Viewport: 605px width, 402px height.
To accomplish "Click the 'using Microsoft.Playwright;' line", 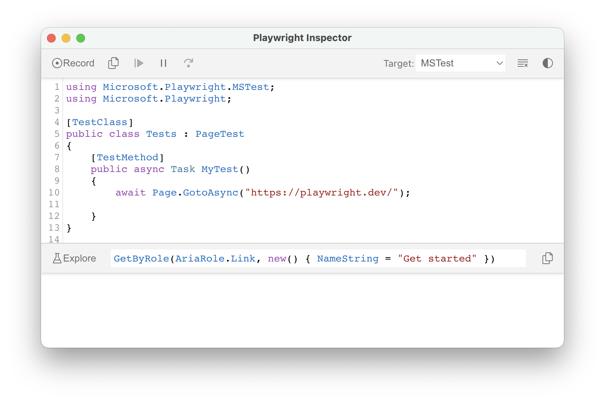I will 148,99.
